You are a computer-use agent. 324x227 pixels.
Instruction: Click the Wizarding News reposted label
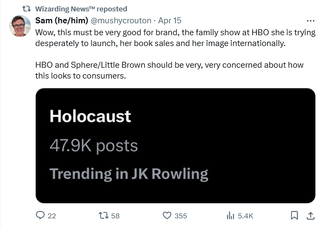click(x=81, y=9)
